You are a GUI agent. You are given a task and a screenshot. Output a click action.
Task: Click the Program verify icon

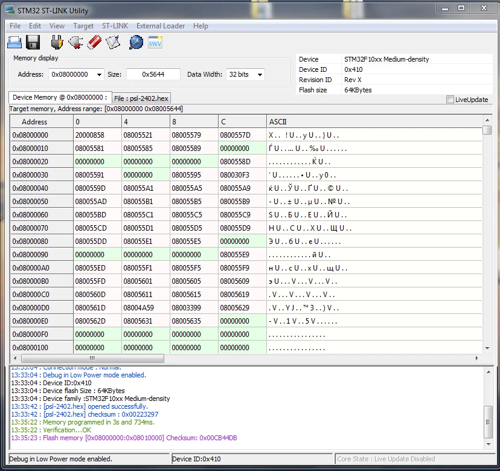click(x=113, y=42)
